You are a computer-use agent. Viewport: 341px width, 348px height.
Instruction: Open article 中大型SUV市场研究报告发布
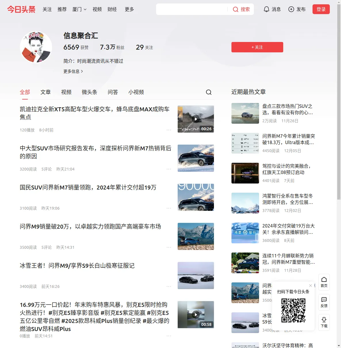point(95,152)
